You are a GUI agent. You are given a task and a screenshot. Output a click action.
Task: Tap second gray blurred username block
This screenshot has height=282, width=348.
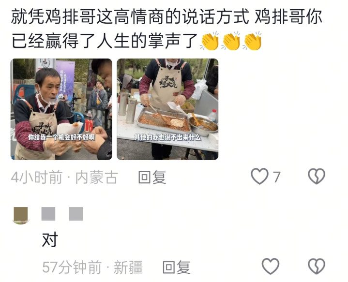76,214
